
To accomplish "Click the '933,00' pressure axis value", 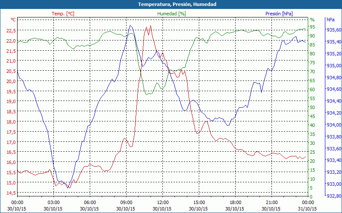I will 333,184.
